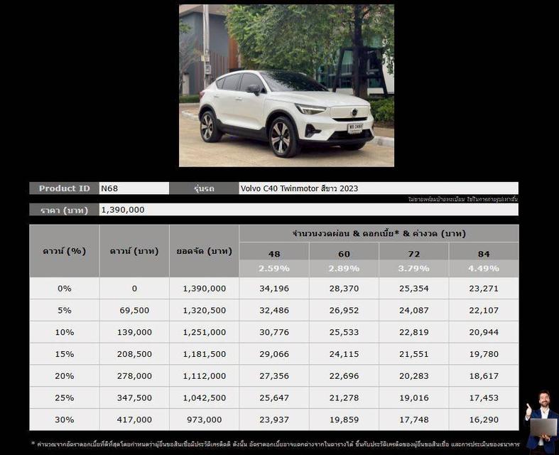Select the price value 1,390,000
The image size is (559, 455).
point(123,210)
